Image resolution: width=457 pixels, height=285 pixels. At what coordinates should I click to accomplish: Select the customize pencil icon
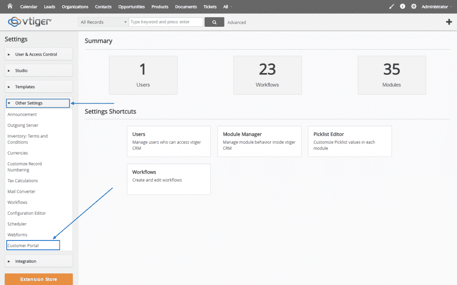(391, 7)
